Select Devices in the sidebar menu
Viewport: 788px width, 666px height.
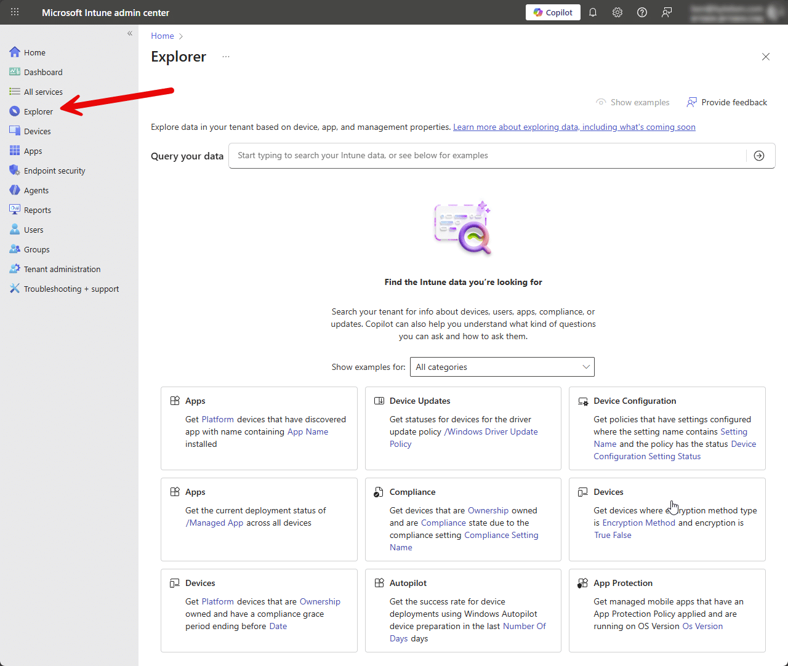pos(37,131)
